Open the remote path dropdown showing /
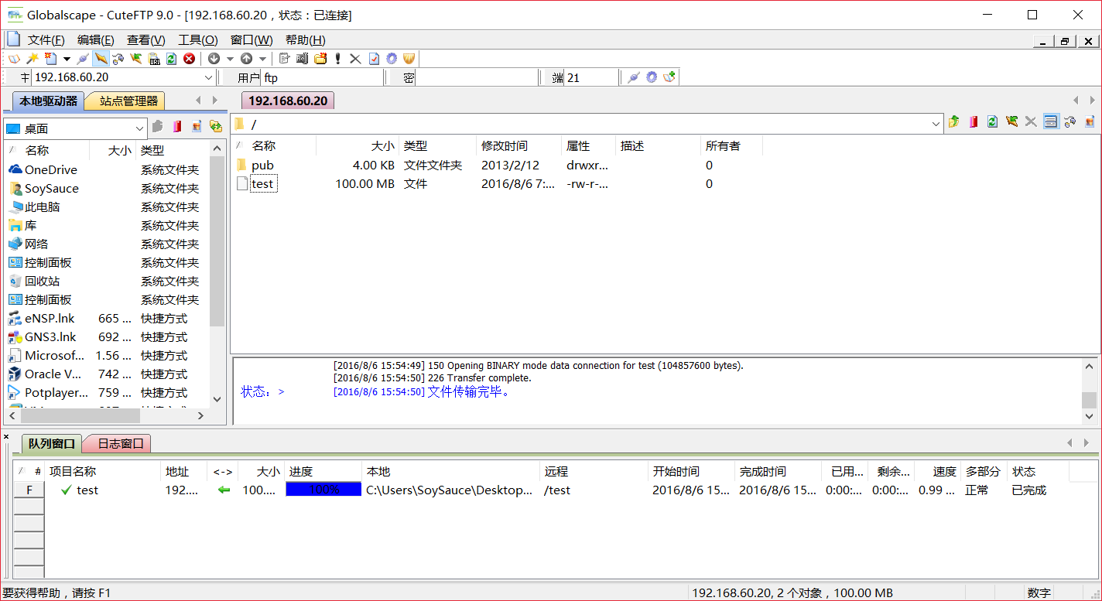 [936, 124]
